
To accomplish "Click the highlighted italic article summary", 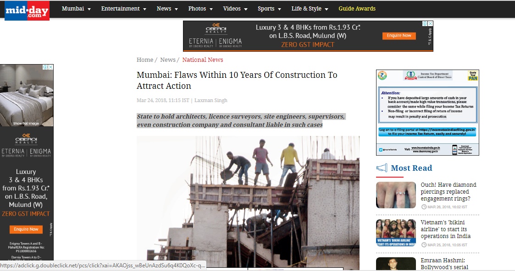I will 241,120.
